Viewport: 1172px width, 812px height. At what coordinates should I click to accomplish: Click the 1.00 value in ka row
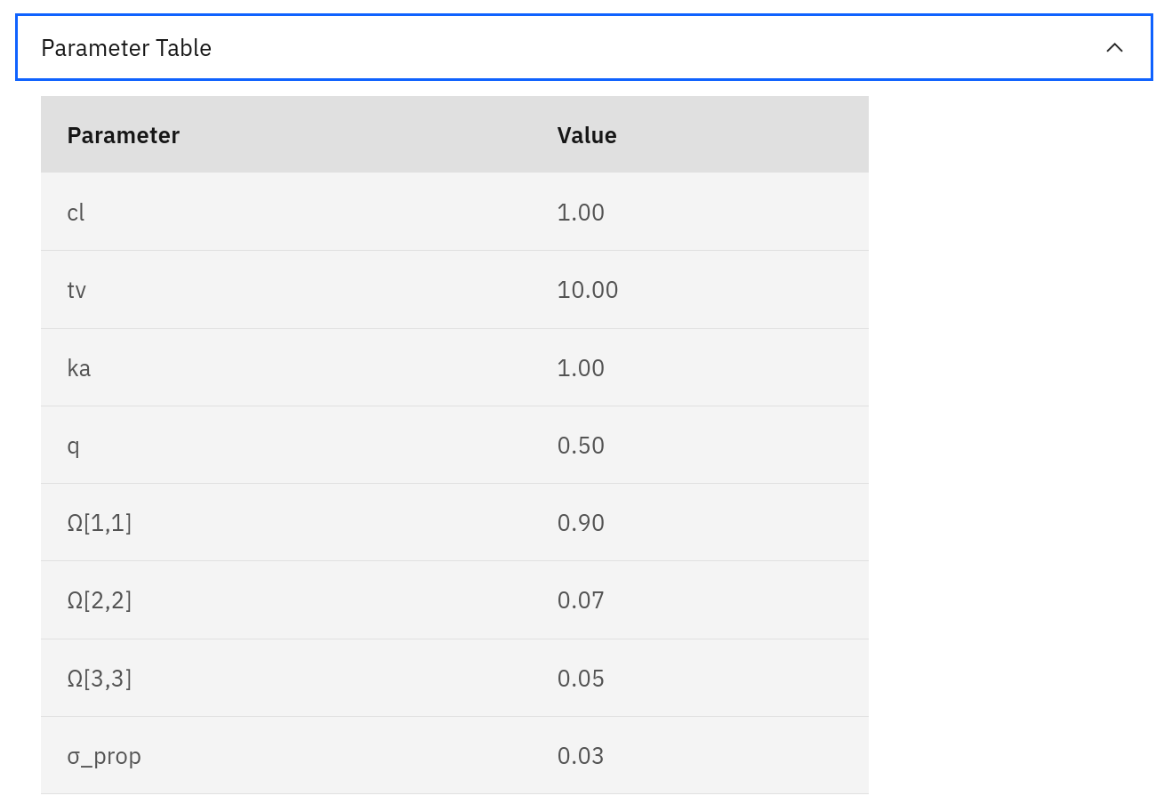pos(581,368)
